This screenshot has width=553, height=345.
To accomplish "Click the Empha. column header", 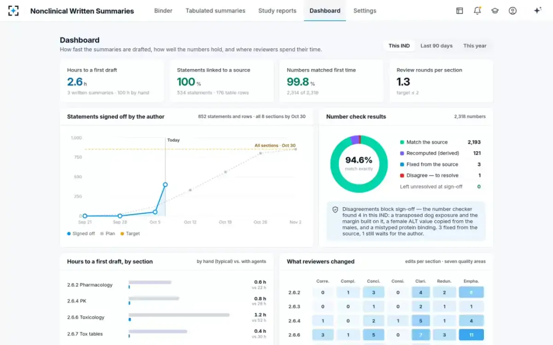I will point(471,281).
